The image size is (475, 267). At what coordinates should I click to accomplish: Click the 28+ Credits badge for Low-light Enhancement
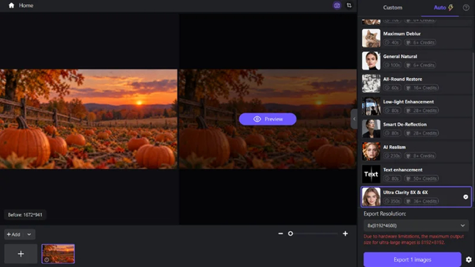pos(422,110)
